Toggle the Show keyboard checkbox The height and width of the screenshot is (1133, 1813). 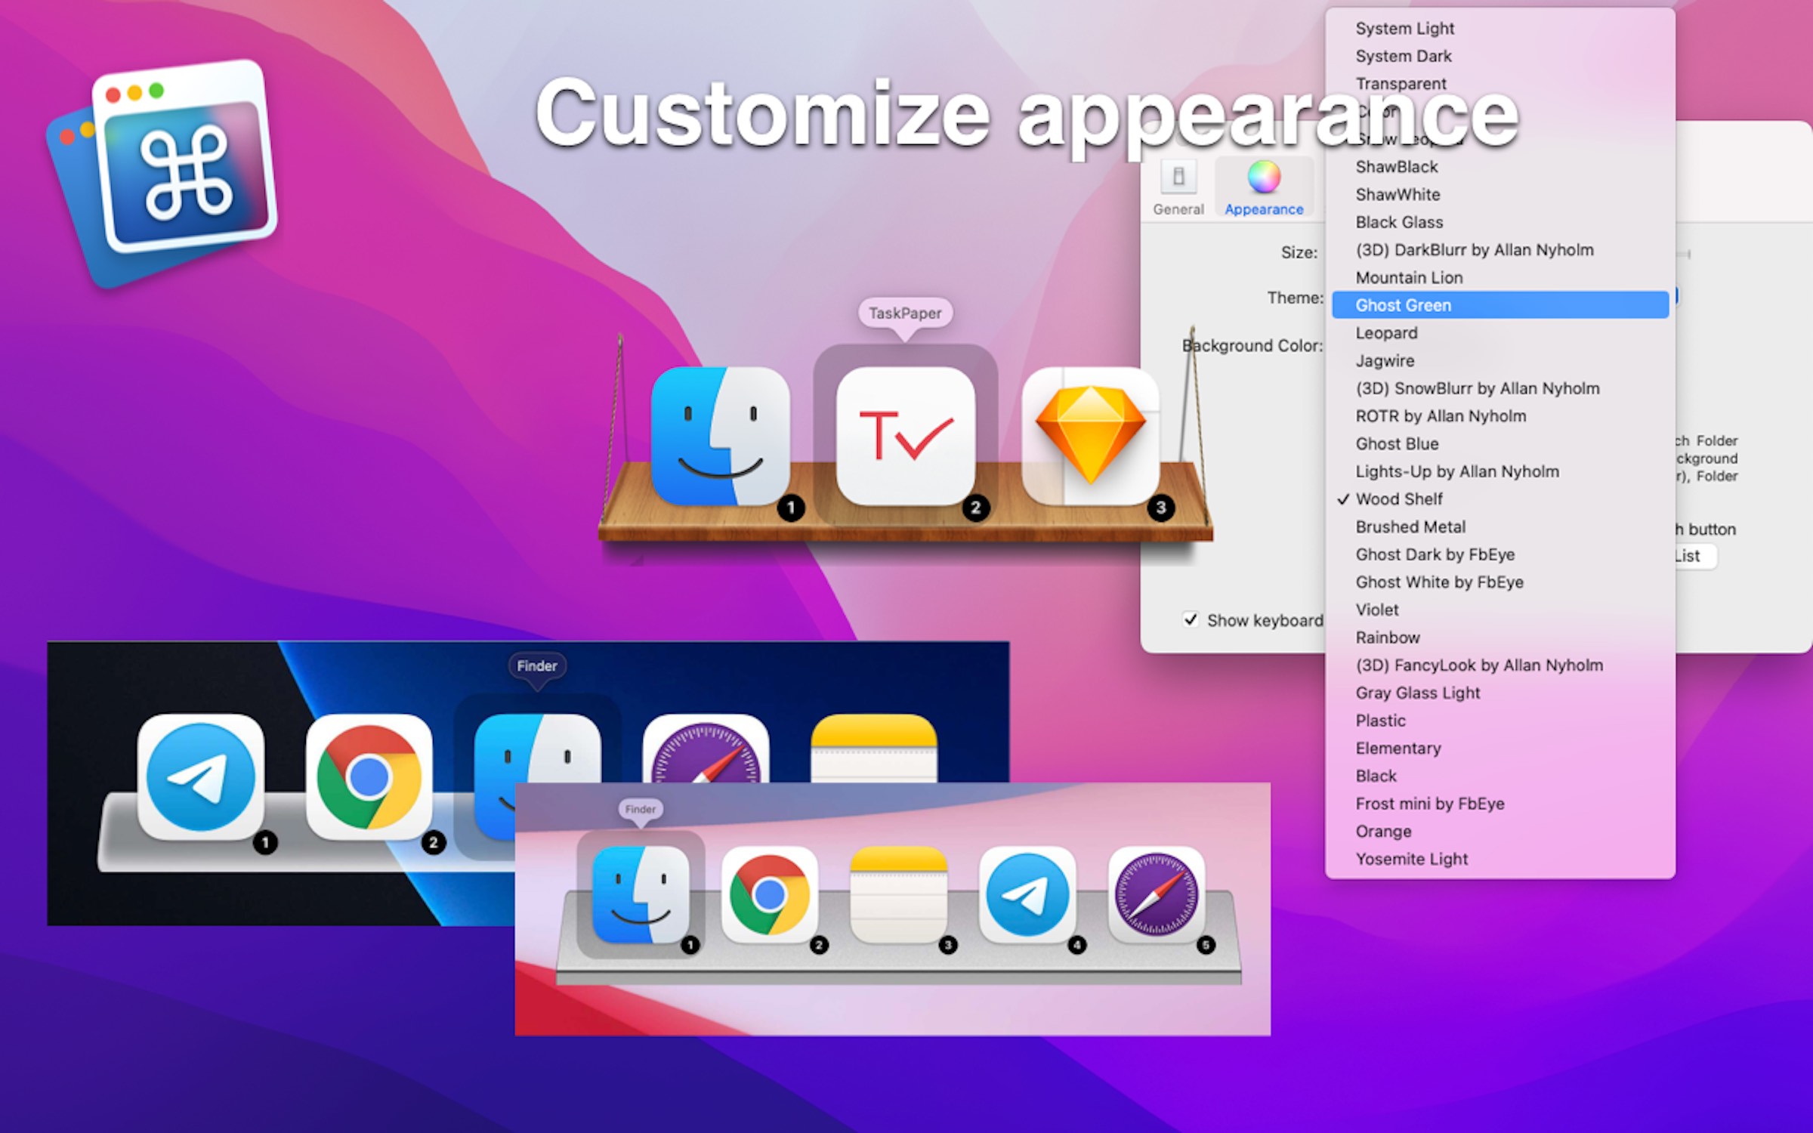(1192, 620)
